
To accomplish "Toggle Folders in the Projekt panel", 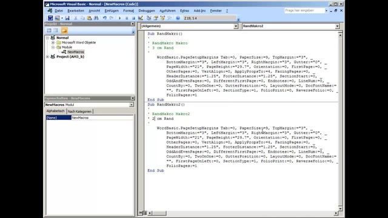I will click(x=64, y=30).
